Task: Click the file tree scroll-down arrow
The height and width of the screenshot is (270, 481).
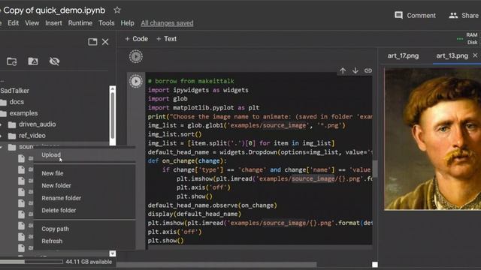Action: (113, 253)
